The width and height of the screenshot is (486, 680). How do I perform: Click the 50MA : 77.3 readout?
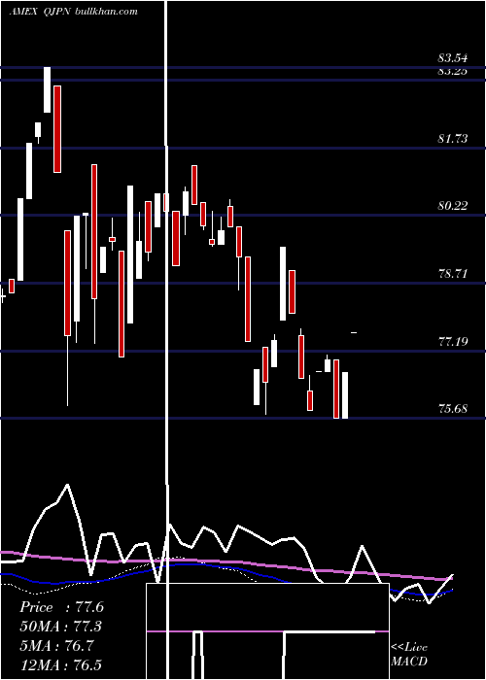click(x=60, y=627)
